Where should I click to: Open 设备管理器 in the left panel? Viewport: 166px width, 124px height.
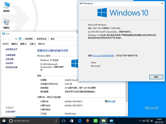click(11, 55)
